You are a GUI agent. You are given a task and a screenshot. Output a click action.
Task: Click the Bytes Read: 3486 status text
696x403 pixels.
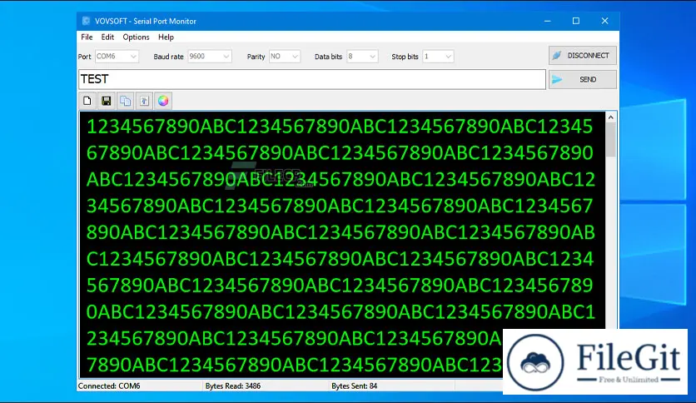[233, 386]
